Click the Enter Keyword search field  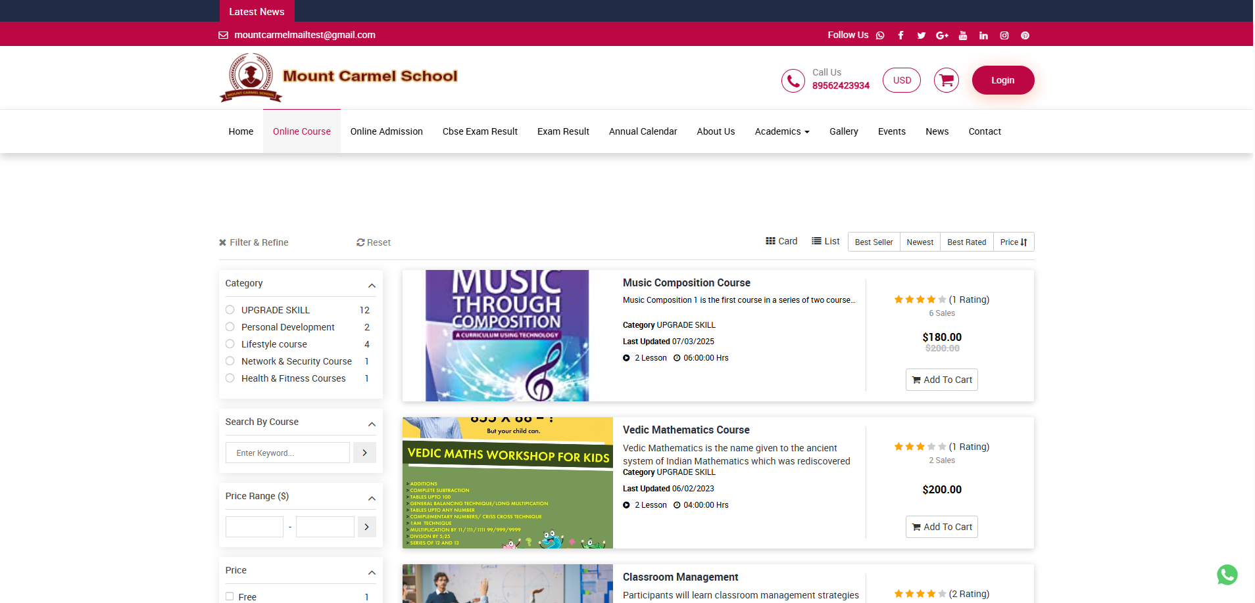coord(287,453)
